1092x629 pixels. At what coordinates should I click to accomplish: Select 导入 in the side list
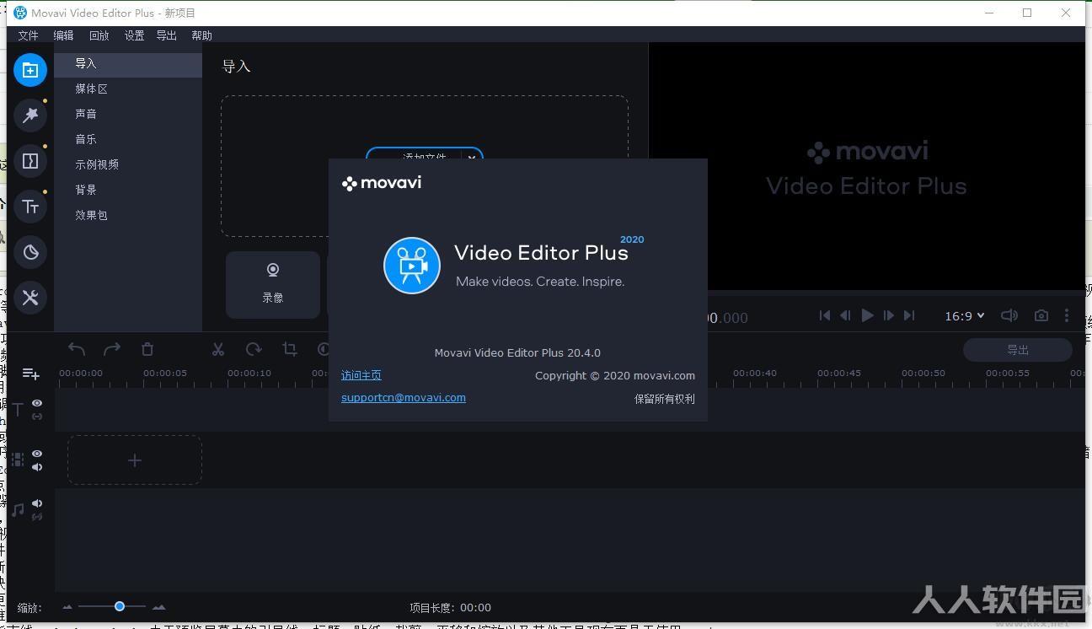(128, 63)
